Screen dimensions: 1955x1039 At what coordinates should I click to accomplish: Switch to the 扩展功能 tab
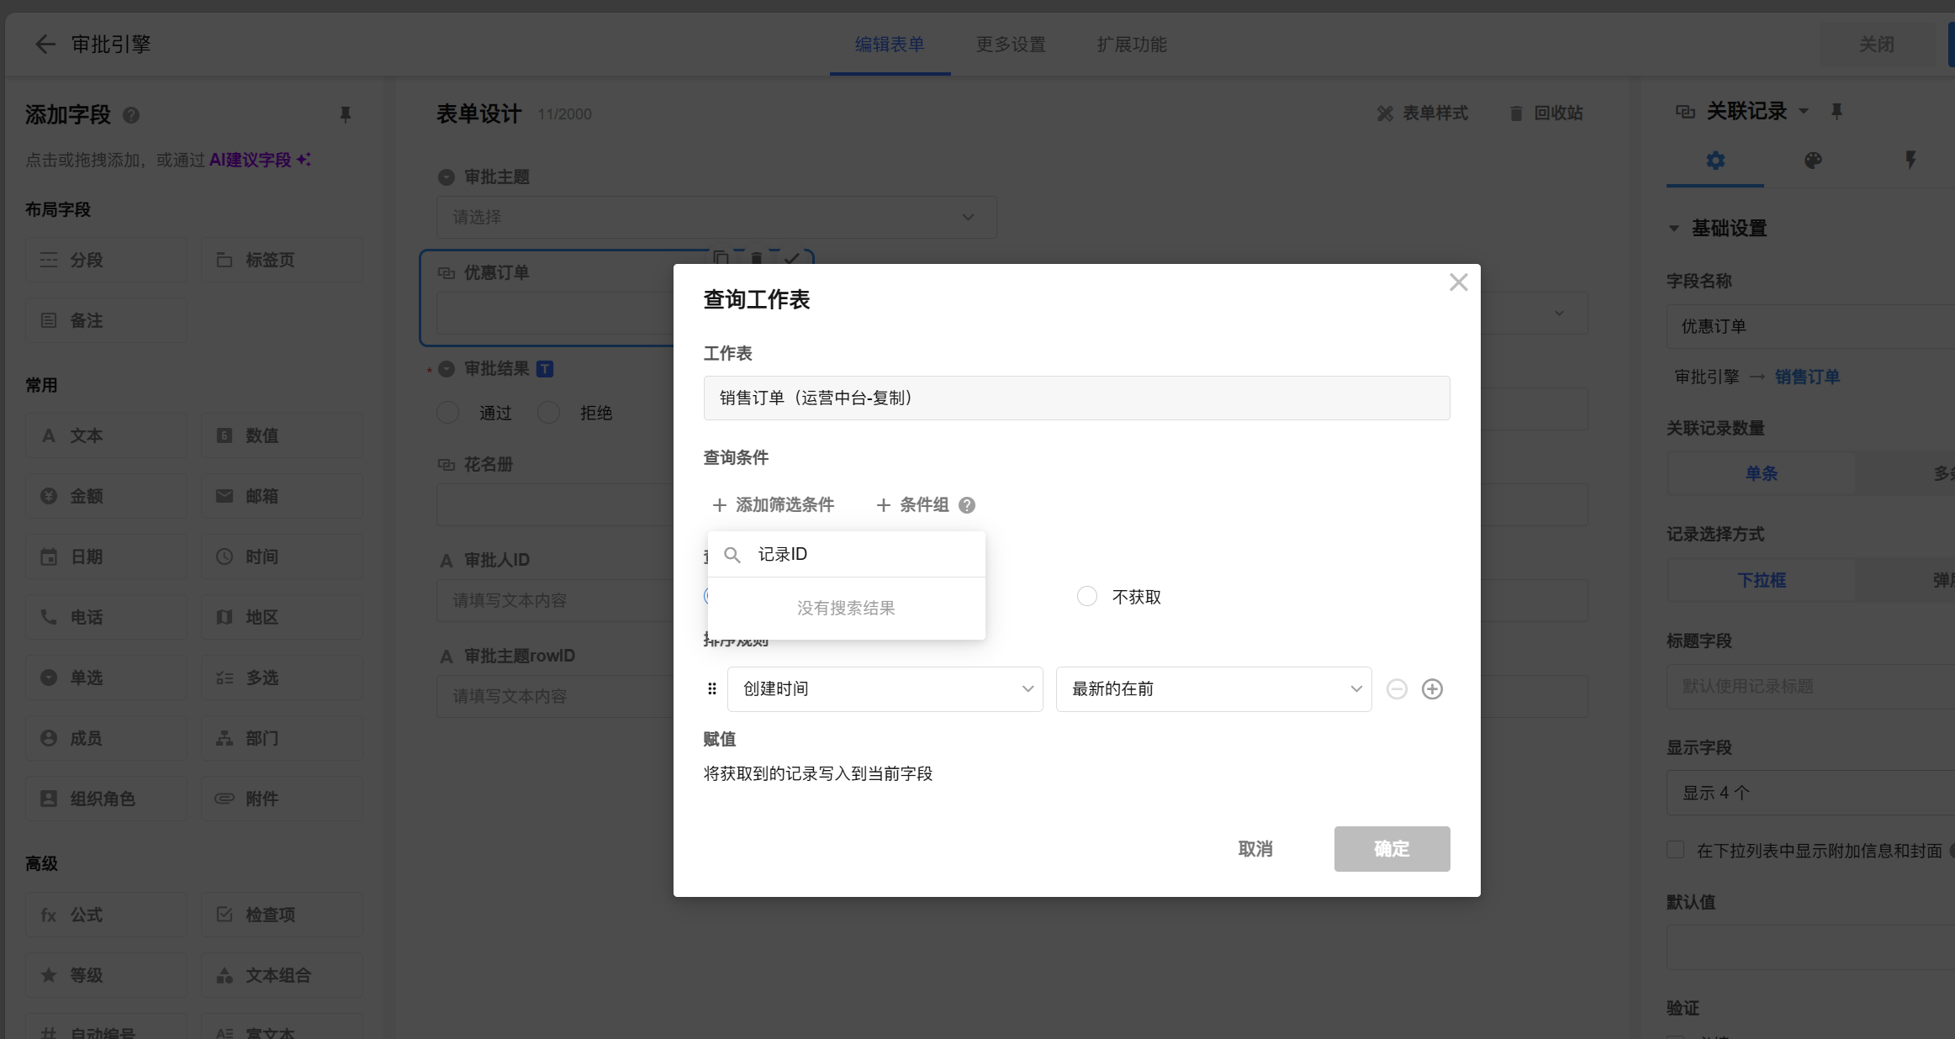pyautogui.click(x=1132, y=45)
